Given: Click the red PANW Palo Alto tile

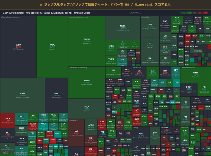Looking at the screenshot, I should point(33,126).
